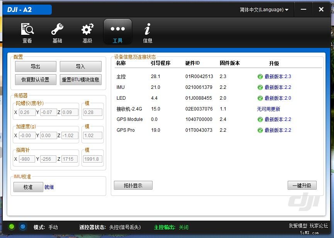Click the gyroscope 模 field showing 0.28
334x238 pixels.
(x=93, y=112)
